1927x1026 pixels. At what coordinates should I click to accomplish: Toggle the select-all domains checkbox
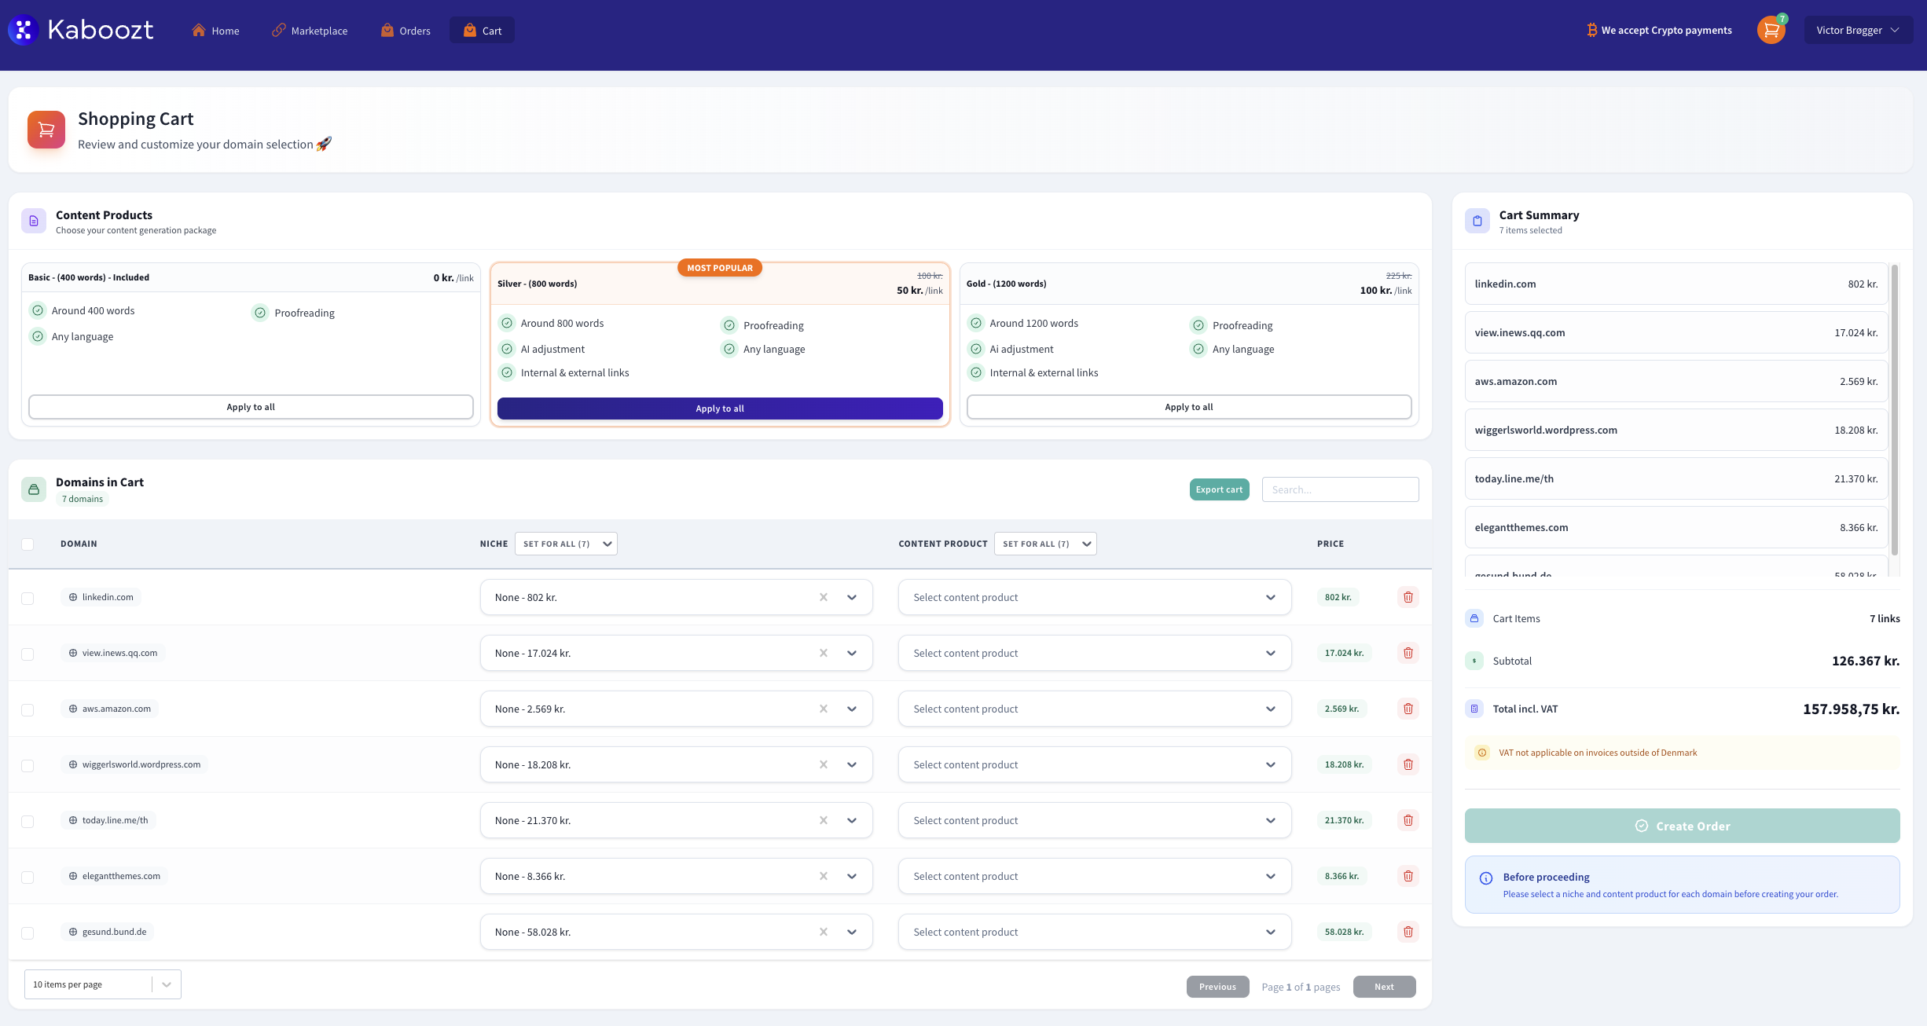[28, 544]
